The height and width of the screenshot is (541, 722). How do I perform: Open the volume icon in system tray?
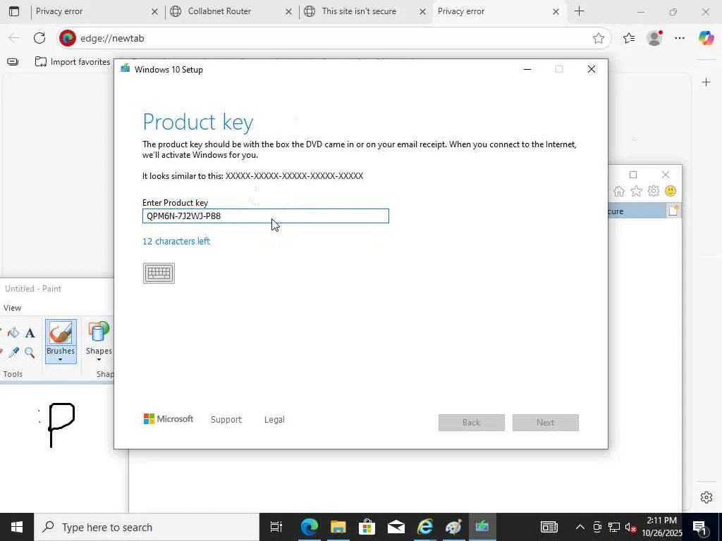pyautogui.click(x=630, y=527)
